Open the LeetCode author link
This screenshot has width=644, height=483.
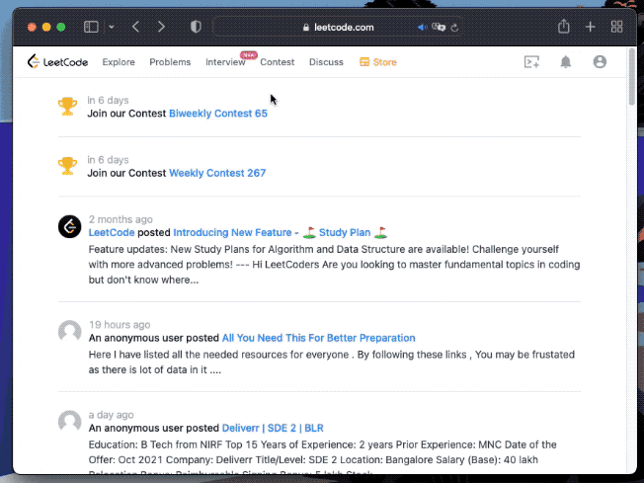pos(112,232)
